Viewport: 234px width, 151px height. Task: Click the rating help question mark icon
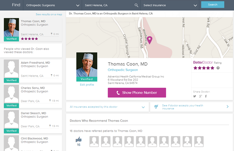click(218, 68)
